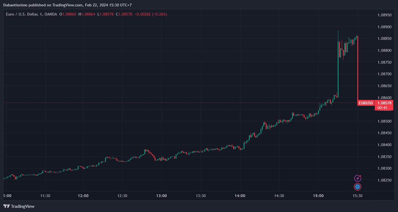Select the High value H1.08864
398x212 pixels.
coord(87,14)
